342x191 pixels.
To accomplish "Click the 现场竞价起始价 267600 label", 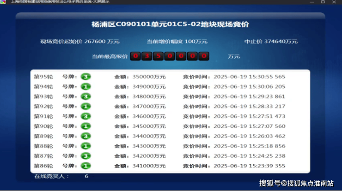I will [x=79, y=42].
